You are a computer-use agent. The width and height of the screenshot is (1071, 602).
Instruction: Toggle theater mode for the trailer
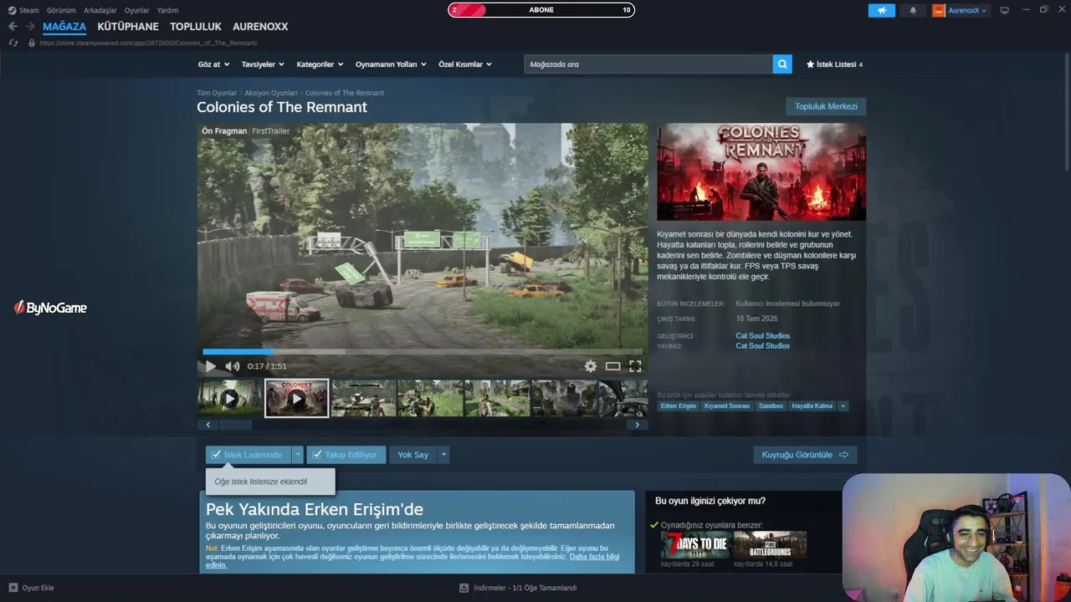(612, 366)
